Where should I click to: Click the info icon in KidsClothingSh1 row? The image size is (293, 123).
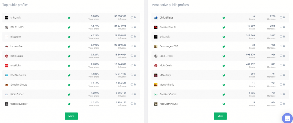(281, 104)
